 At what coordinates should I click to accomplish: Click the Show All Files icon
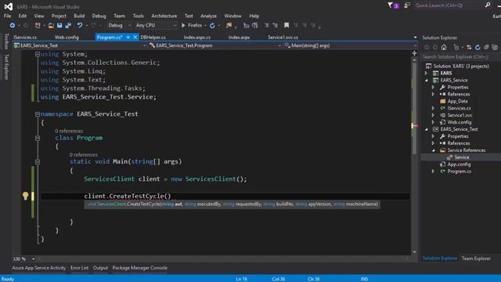point(495,47)
